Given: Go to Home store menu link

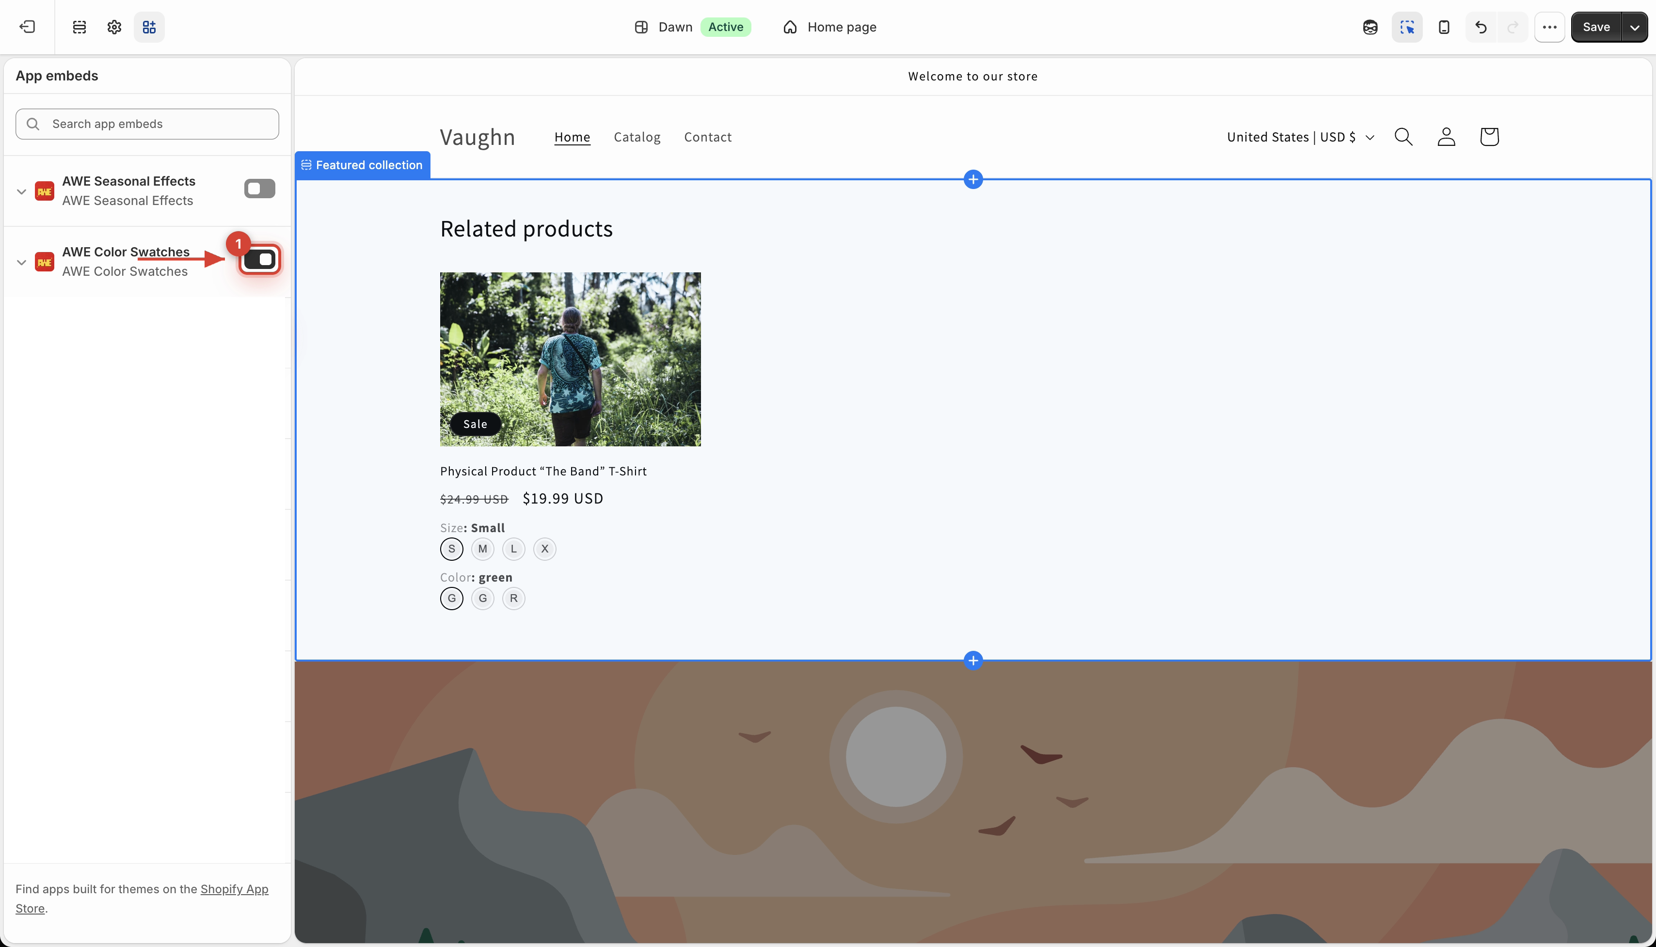Looking at the screenshot, I should [573, 137].
